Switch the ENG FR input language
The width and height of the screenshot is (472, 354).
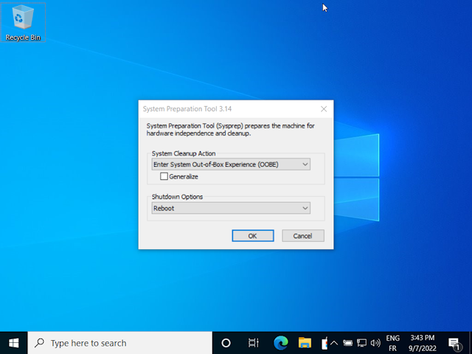tap(392, 343)
